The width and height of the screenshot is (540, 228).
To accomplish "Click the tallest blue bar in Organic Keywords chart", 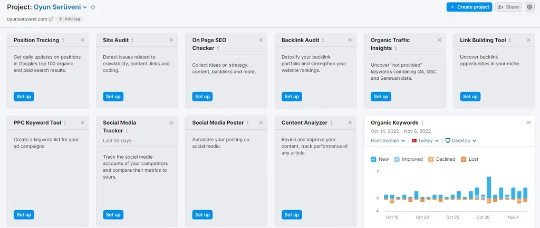I will (489, 188).
